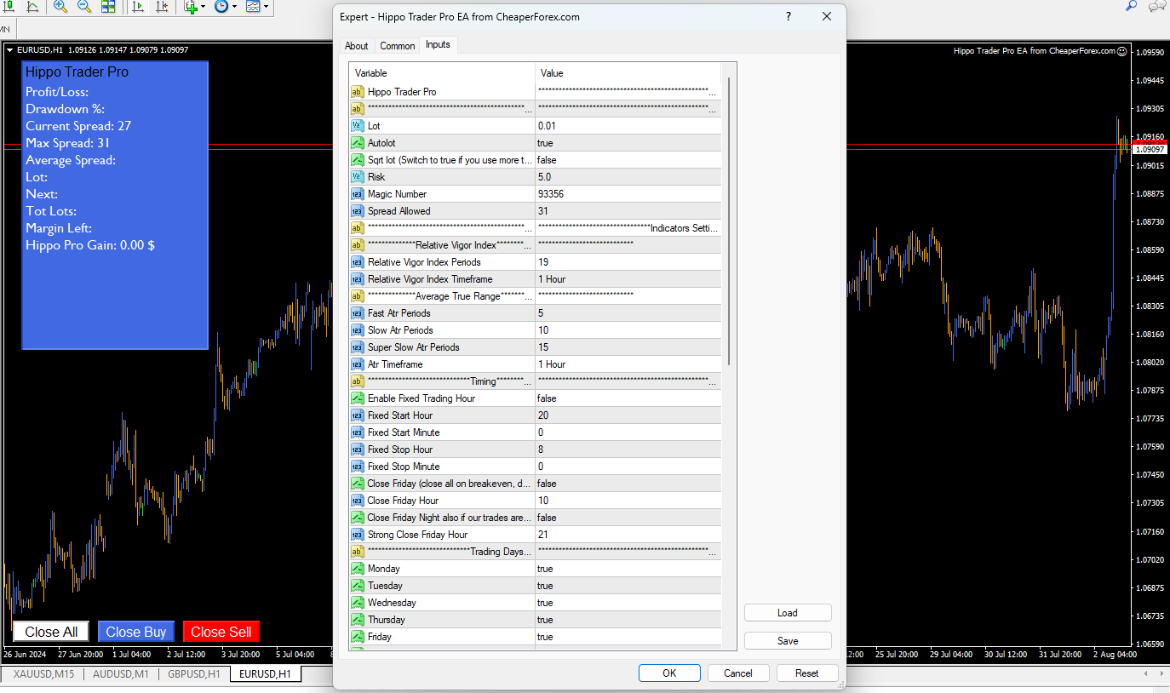1170x693 pixels.
Task: Click the icon beside Strong Close Friday Hour
Action: 357,535
